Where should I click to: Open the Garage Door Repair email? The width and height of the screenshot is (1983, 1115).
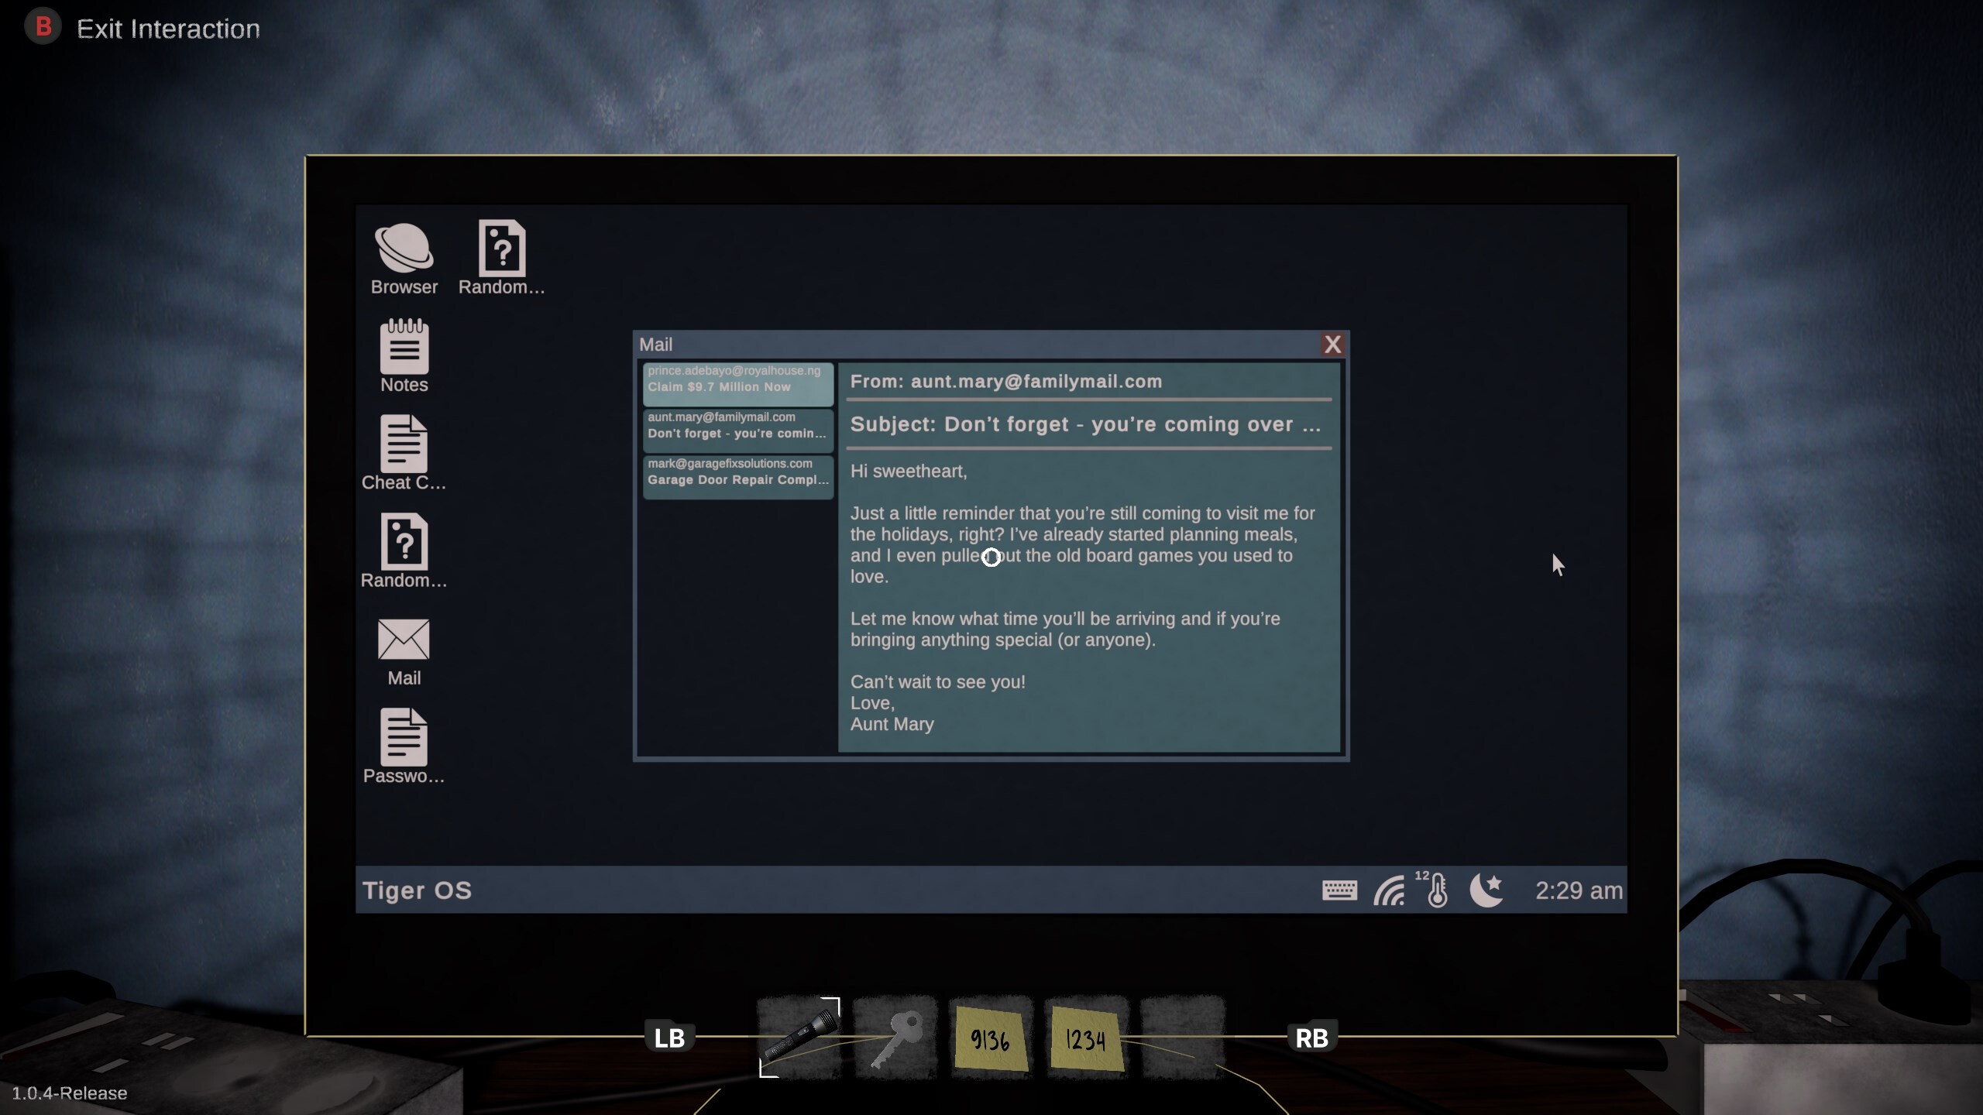click(x=737, y=472)
